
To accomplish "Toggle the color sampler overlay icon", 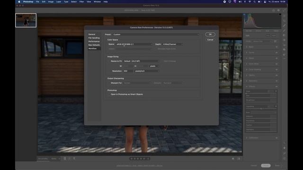I will pyautogui.click(x=284, y=153).
